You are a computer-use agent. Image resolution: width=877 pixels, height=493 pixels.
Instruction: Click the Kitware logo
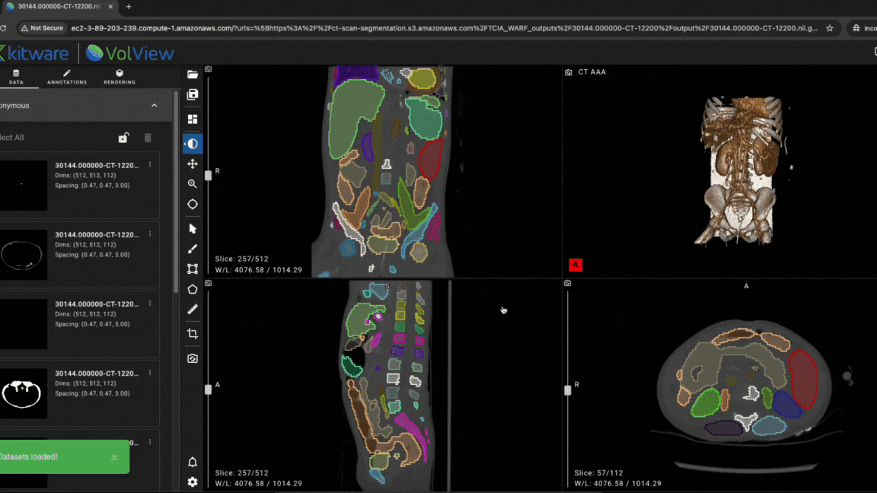click(x=35, y=53)
